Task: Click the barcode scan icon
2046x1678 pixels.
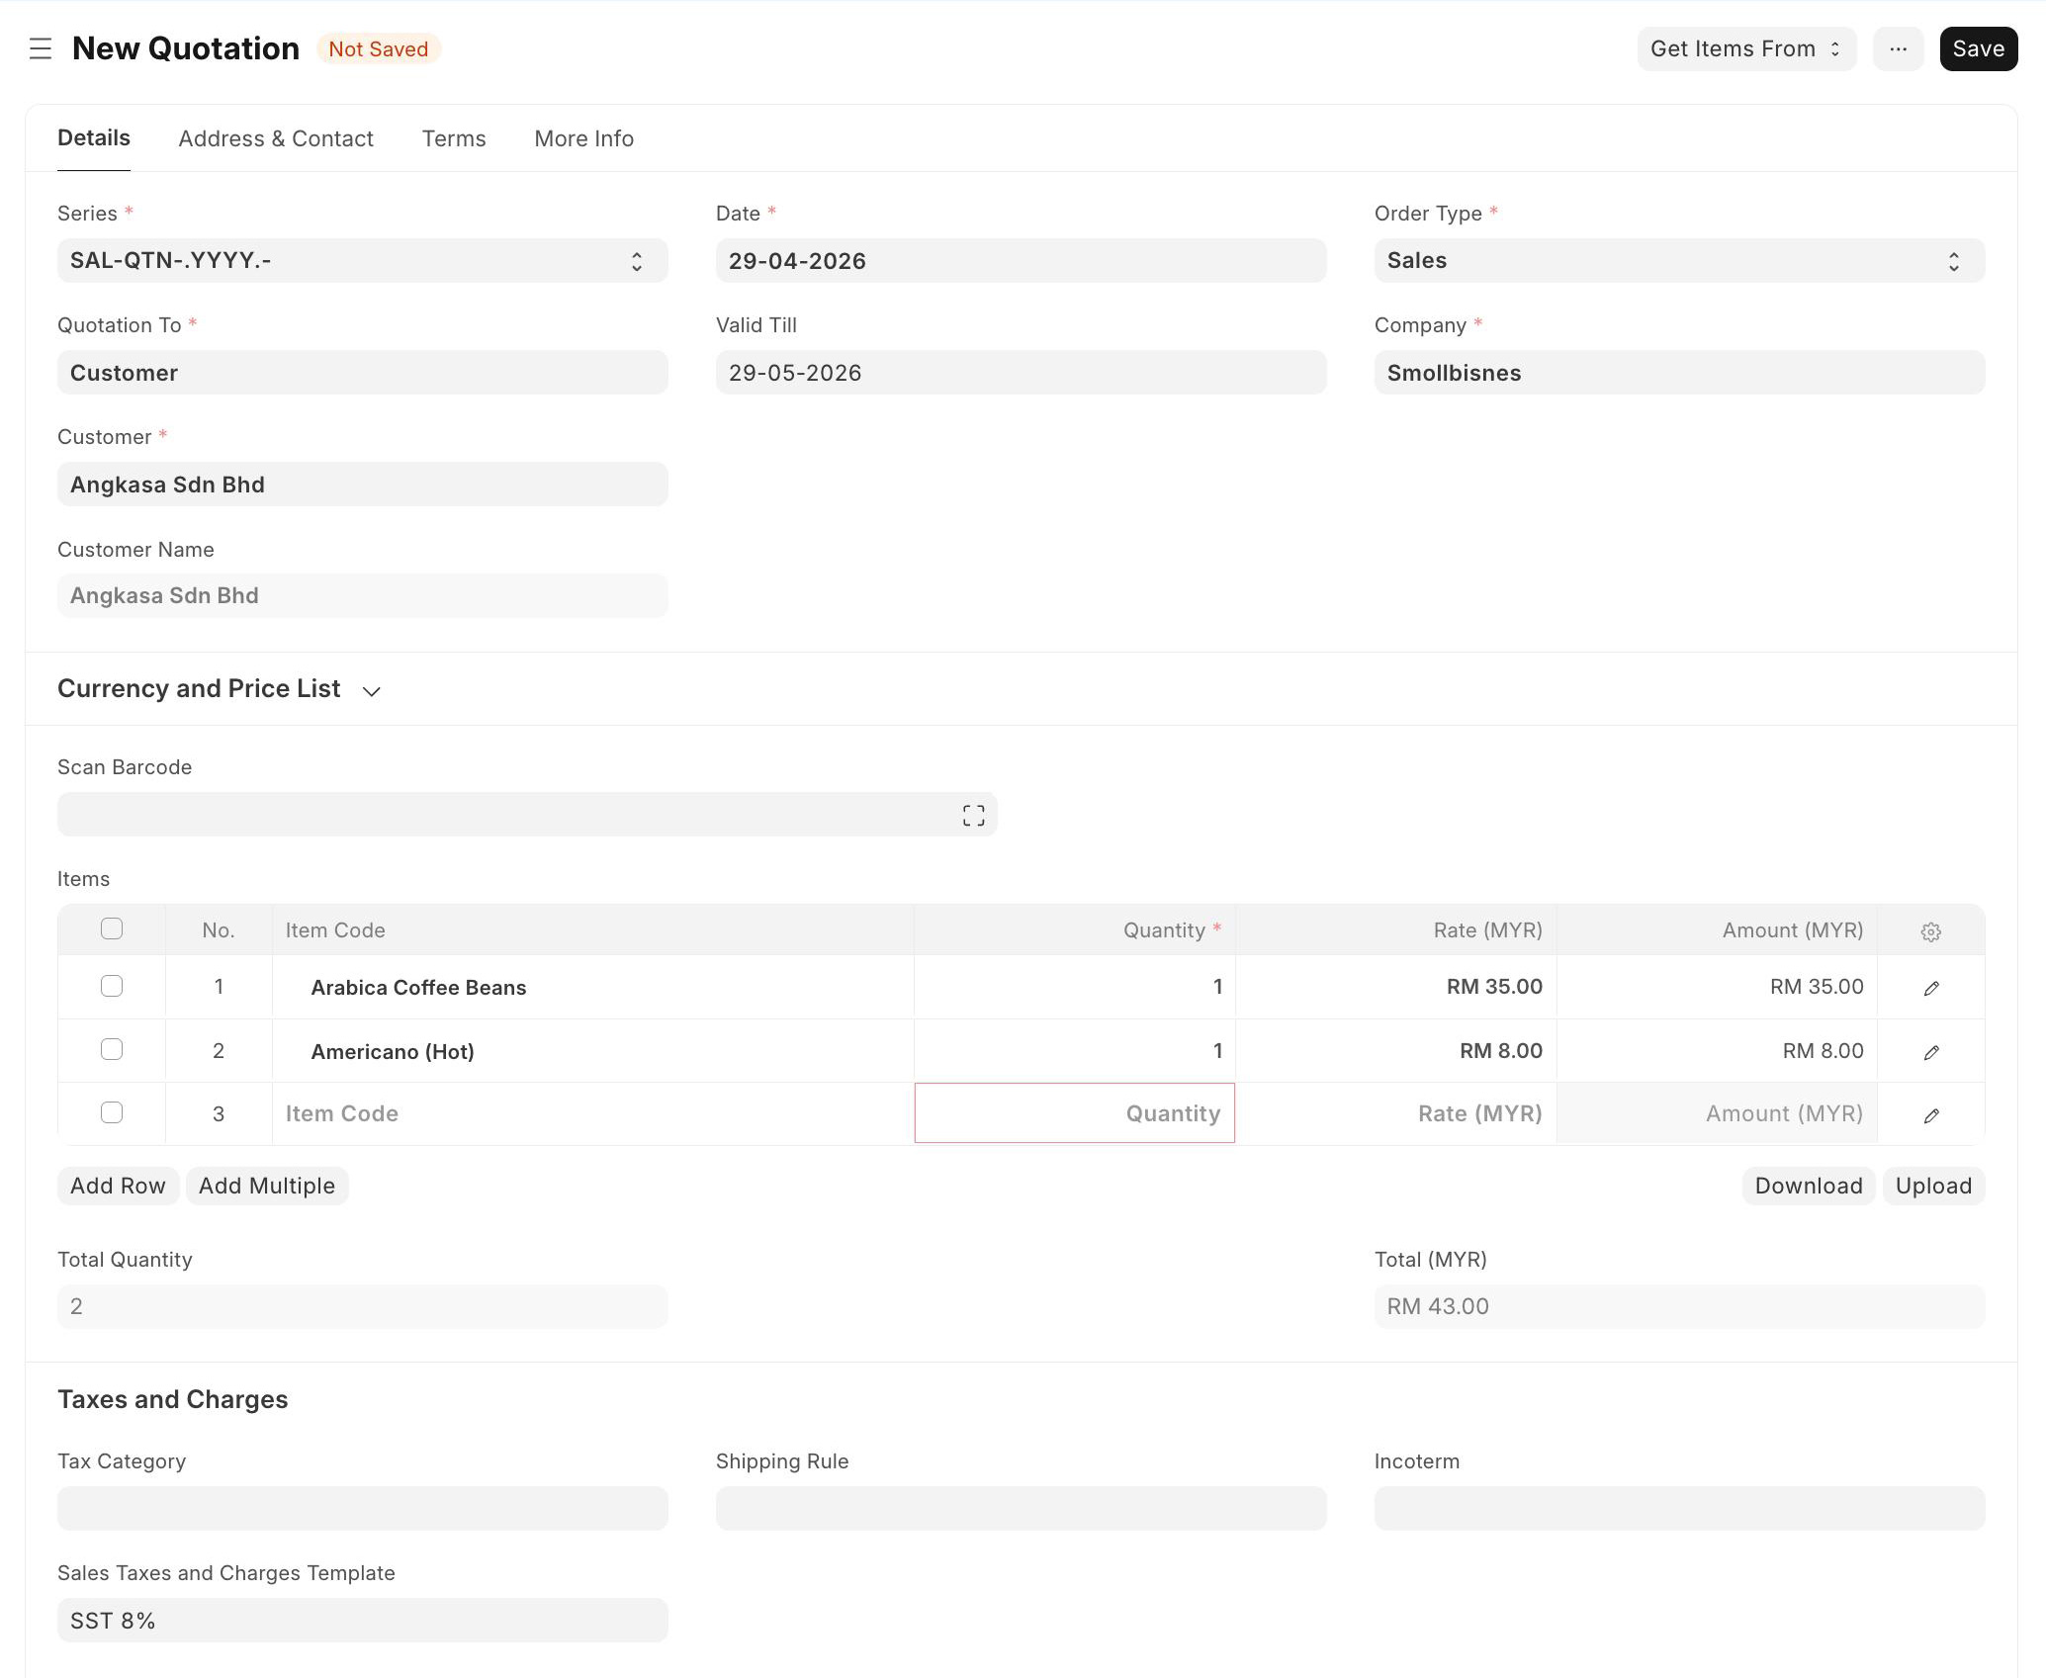Action: click(x=973, y=815)
